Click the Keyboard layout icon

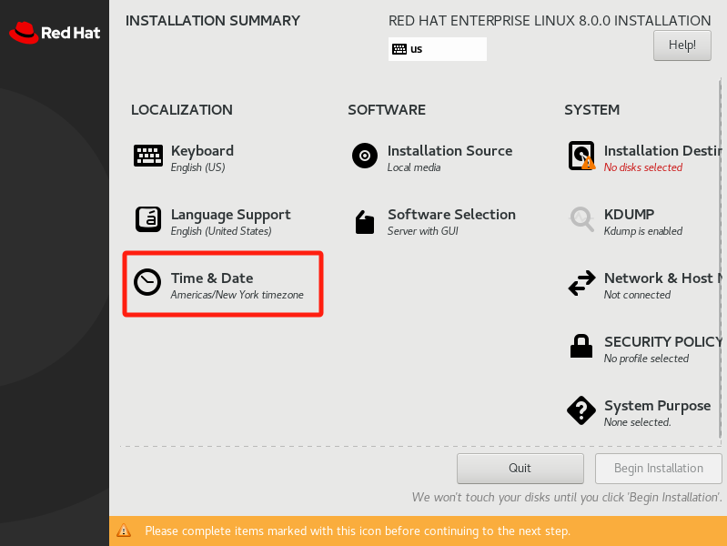click(x=148, y=156)
